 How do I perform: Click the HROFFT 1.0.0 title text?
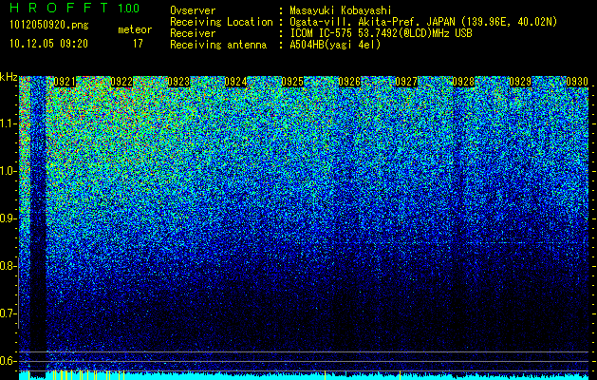[75, 8]
